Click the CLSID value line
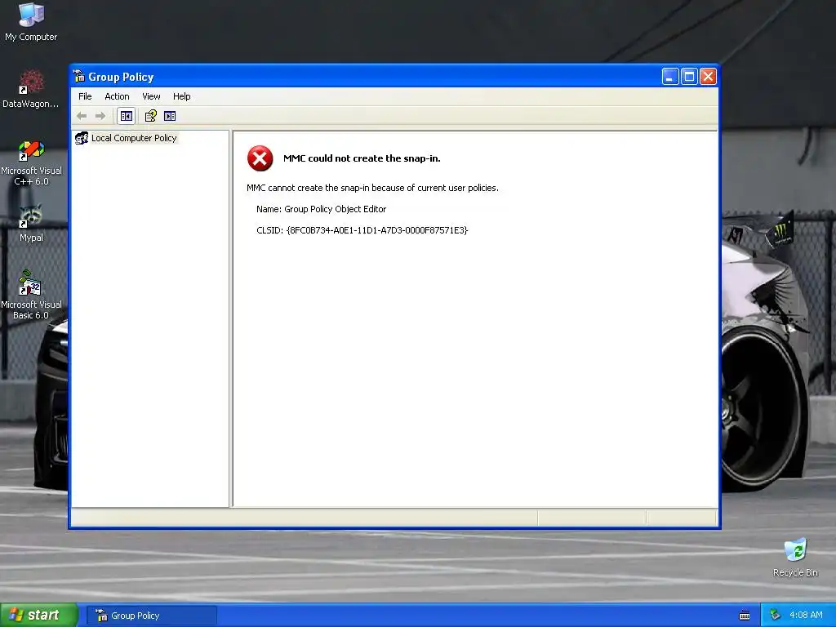 [x=362, y=230]
